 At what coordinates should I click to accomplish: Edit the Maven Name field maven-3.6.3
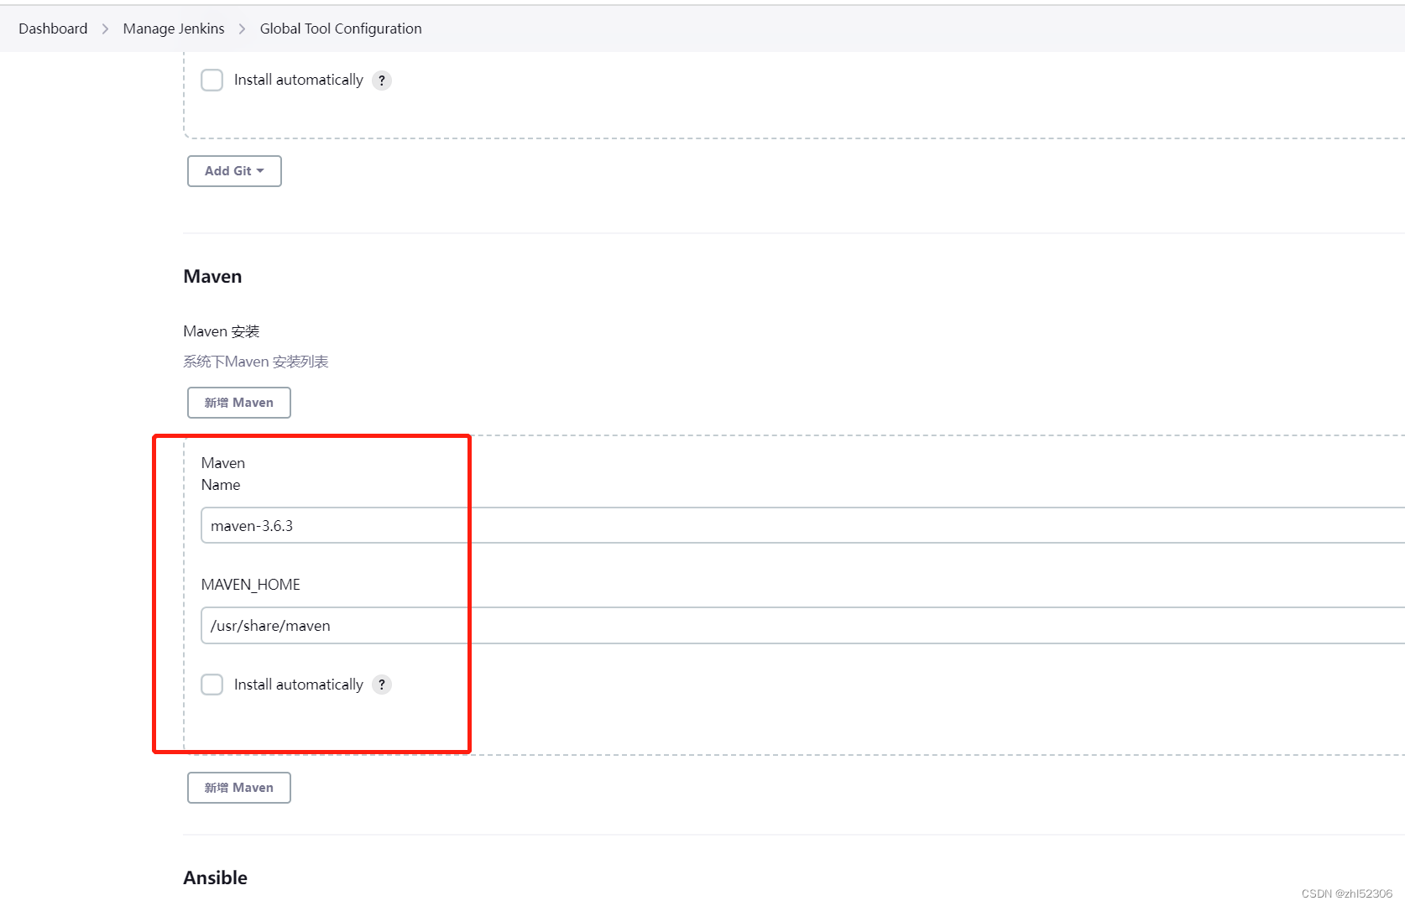coord(802,525)
